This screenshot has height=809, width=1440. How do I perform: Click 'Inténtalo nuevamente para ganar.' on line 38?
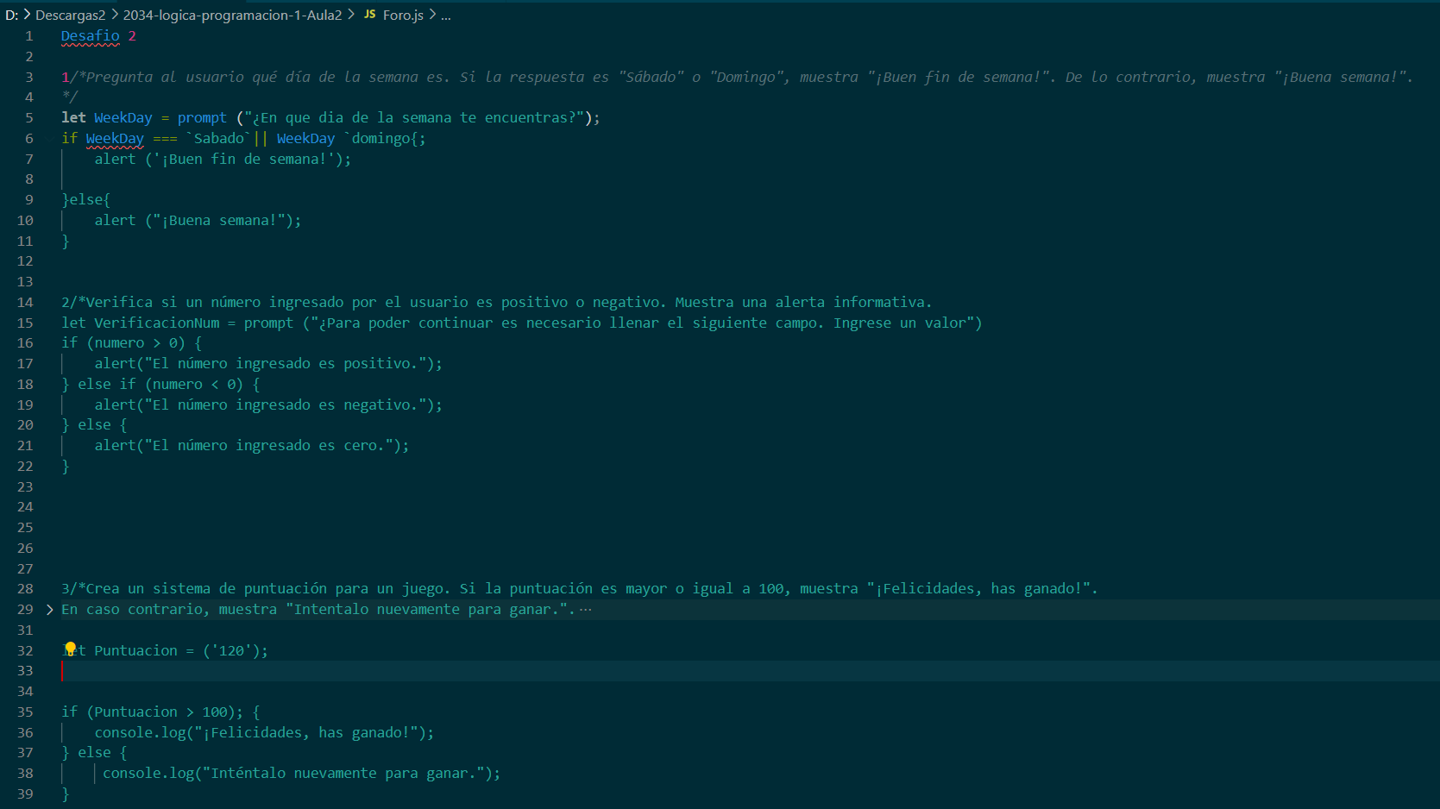[343, 773]
